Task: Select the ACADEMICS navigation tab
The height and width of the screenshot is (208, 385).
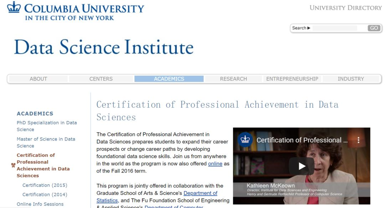Action: click(169, 79)
